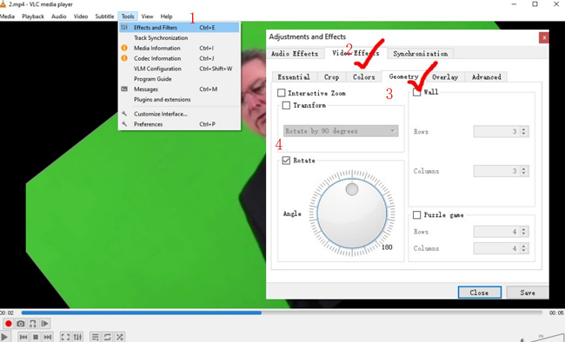Switch to Overlay tab
The width and height of the screenshot is (565, 342).
pyautogui.click(x=445, y=77)
